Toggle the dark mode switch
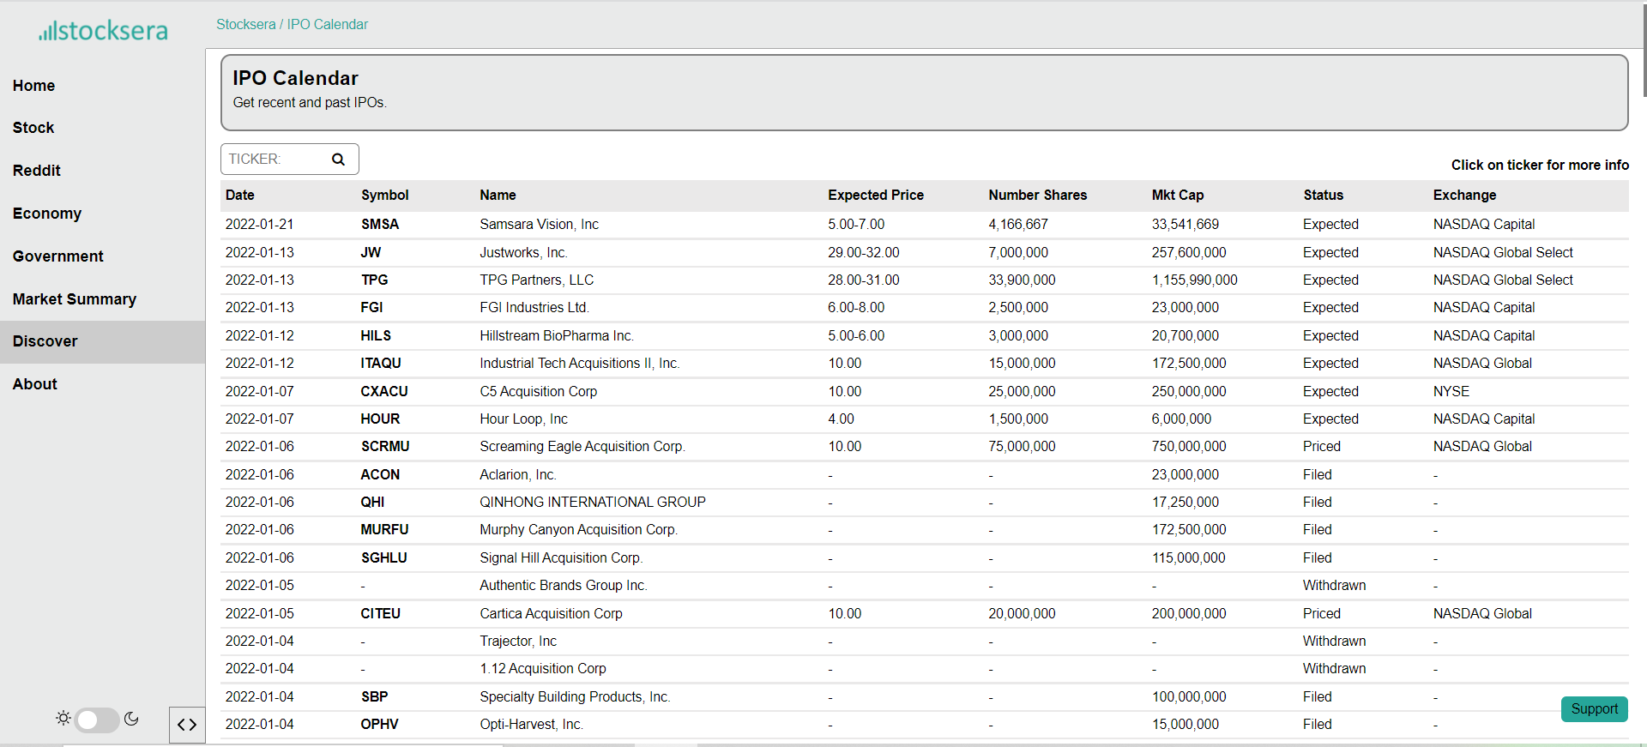Viewport: 1647px width, 747px height. click(97, 720)
